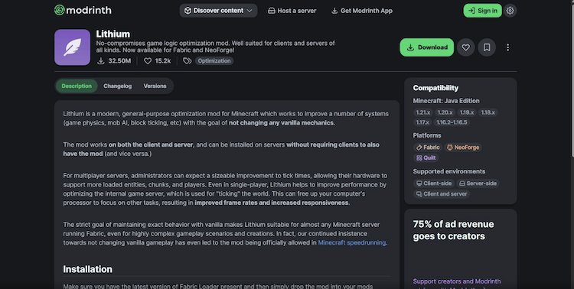Open the Minecraft speedrunning link

coord(352,242)
